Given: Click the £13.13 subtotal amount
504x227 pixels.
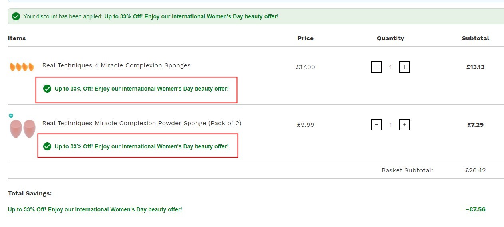Looking at the screenshot, I should click(x=476, y=67).
